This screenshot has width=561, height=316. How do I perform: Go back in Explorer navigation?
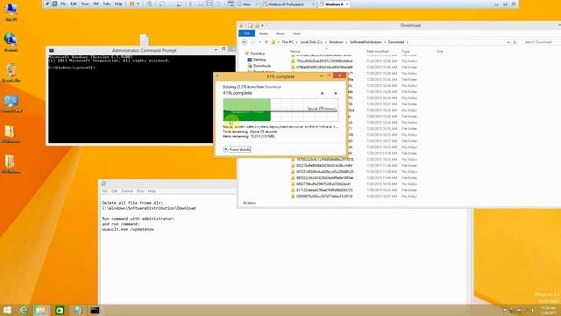coord(244,42)
